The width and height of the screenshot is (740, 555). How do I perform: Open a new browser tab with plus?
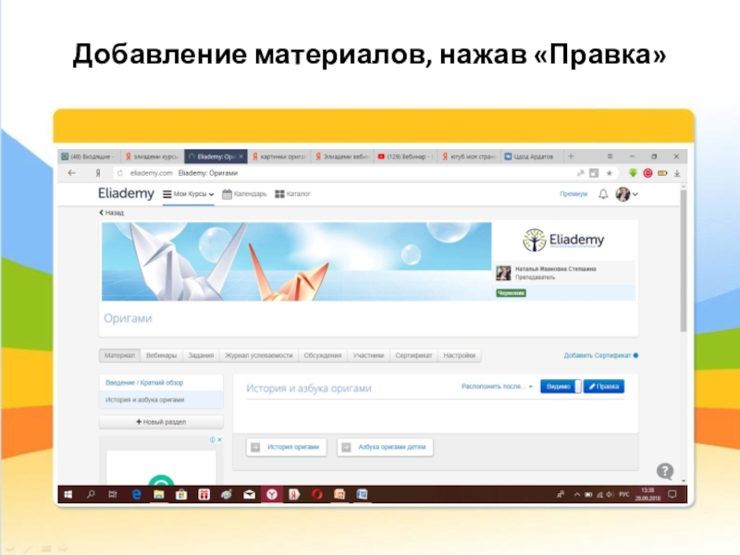point(571,156)
